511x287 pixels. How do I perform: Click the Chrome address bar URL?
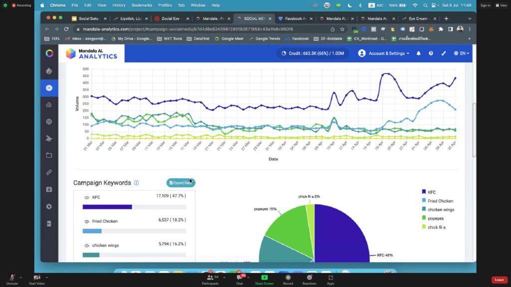[x=188, y=29]
